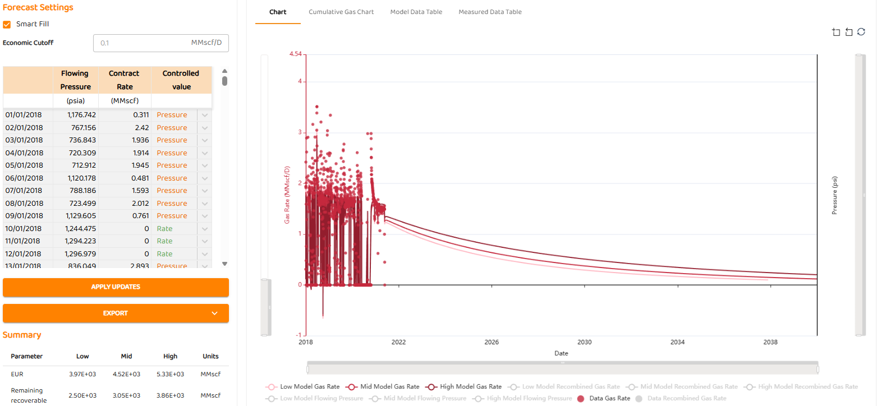The width and height of the screenshot is (877, 406).
Task: Click the zoom reset (back) icon
Action: coord(848,33)
